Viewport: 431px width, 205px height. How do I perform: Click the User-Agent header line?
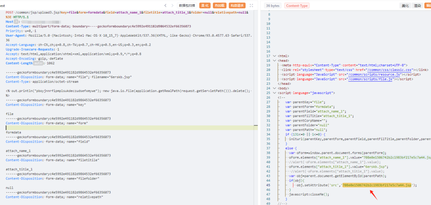pos(129,35)
